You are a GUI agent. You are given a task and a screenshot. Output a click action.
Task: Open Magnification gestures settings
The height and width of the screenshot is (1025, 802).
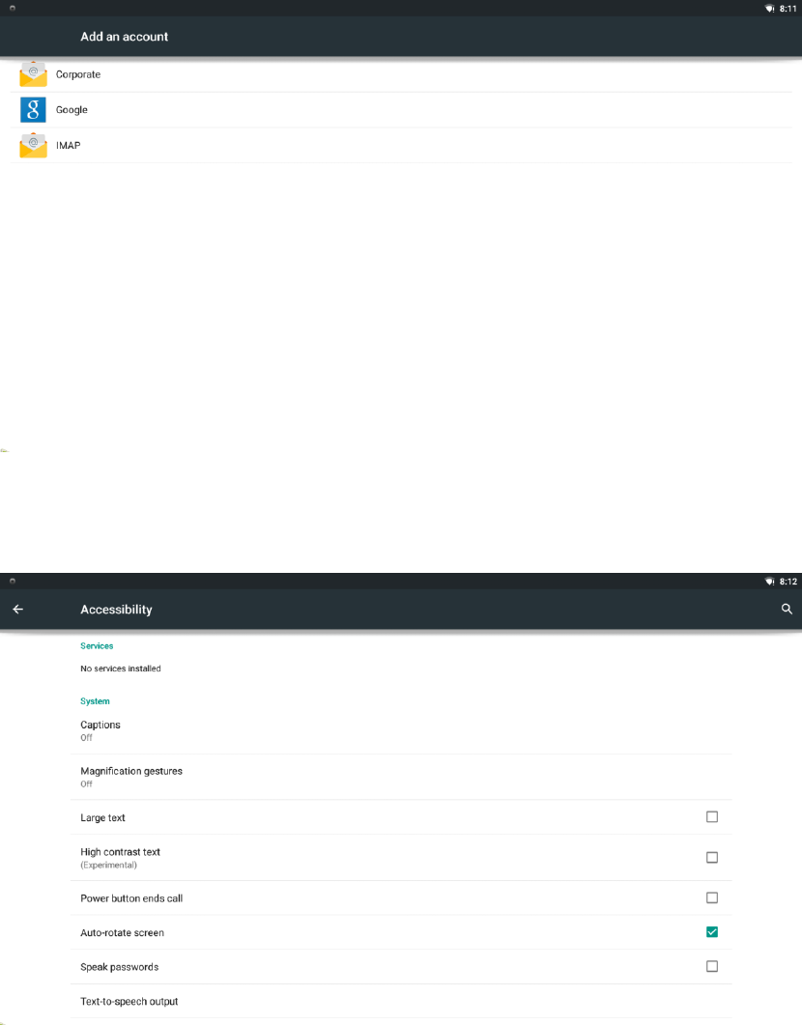point(401,778)
